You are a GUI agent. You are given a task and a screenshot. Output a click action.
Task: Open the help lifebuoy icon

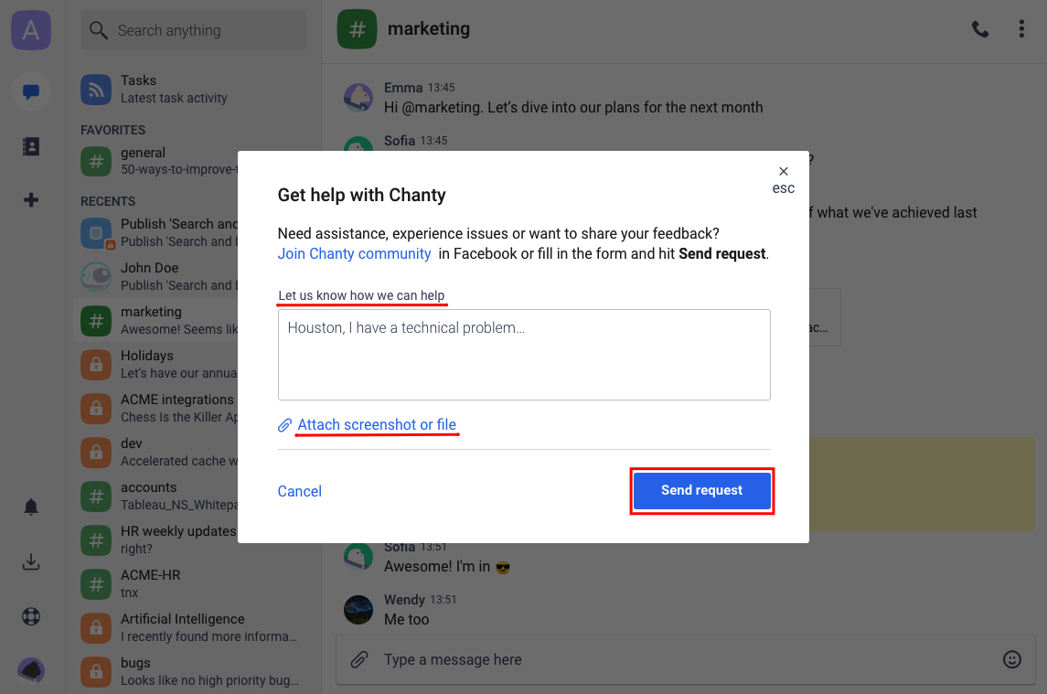click(31, 616)
